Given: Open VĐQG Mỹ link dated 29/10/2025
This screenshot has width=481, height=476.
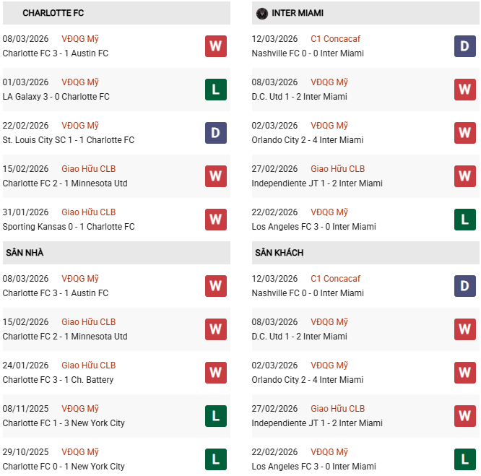Looking at the screenshot, I should coord(80,452).
